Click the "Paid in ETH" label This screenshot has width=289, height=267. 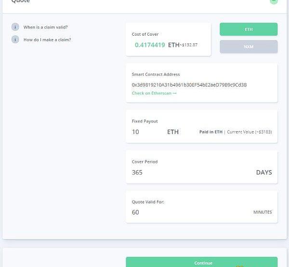tap(211, 132)
